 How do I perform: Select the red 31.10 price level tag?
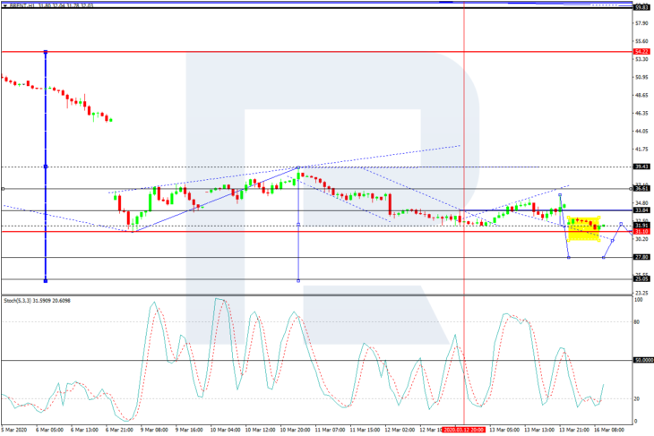pos(641,231)
